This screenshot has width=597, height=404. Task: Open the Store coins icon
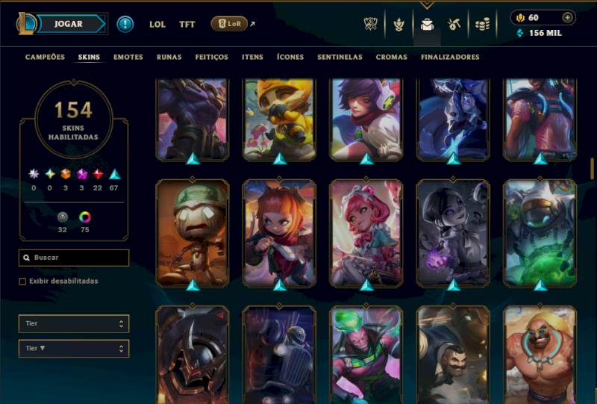click(482, 25)
